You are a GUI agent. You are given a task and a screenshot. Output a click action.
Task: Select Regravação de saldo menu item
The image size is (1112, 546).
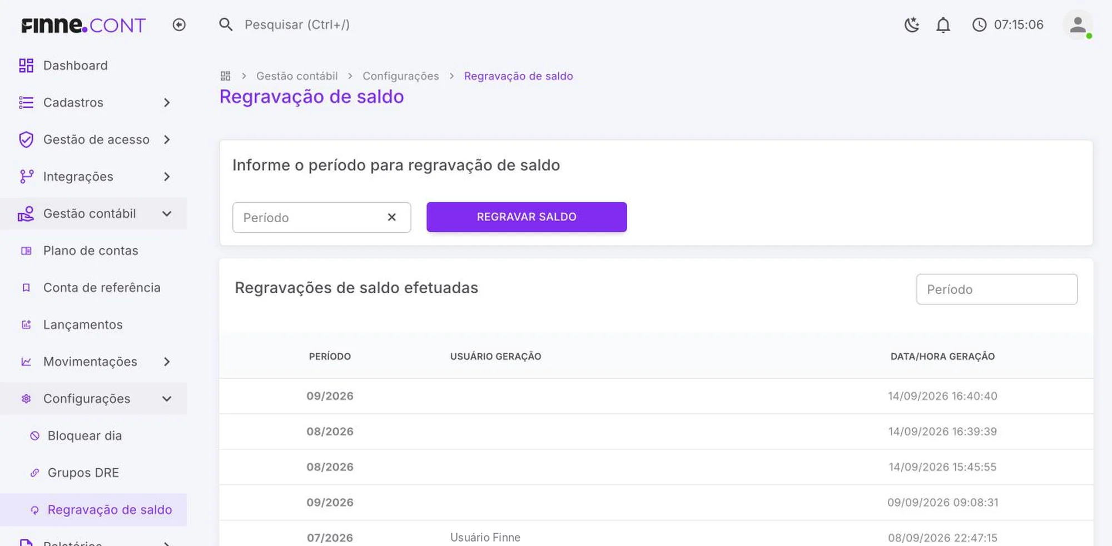(93, 510)
